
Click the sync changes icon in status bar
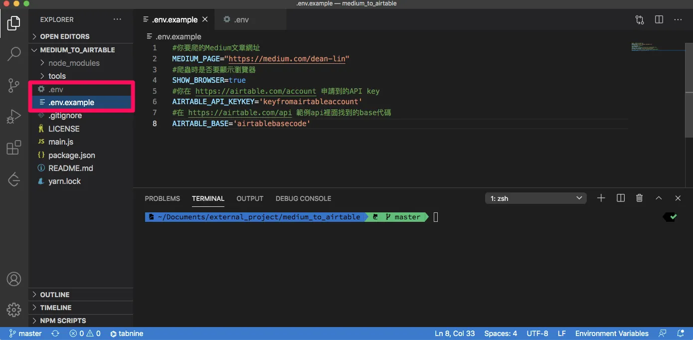coord(55,334)
